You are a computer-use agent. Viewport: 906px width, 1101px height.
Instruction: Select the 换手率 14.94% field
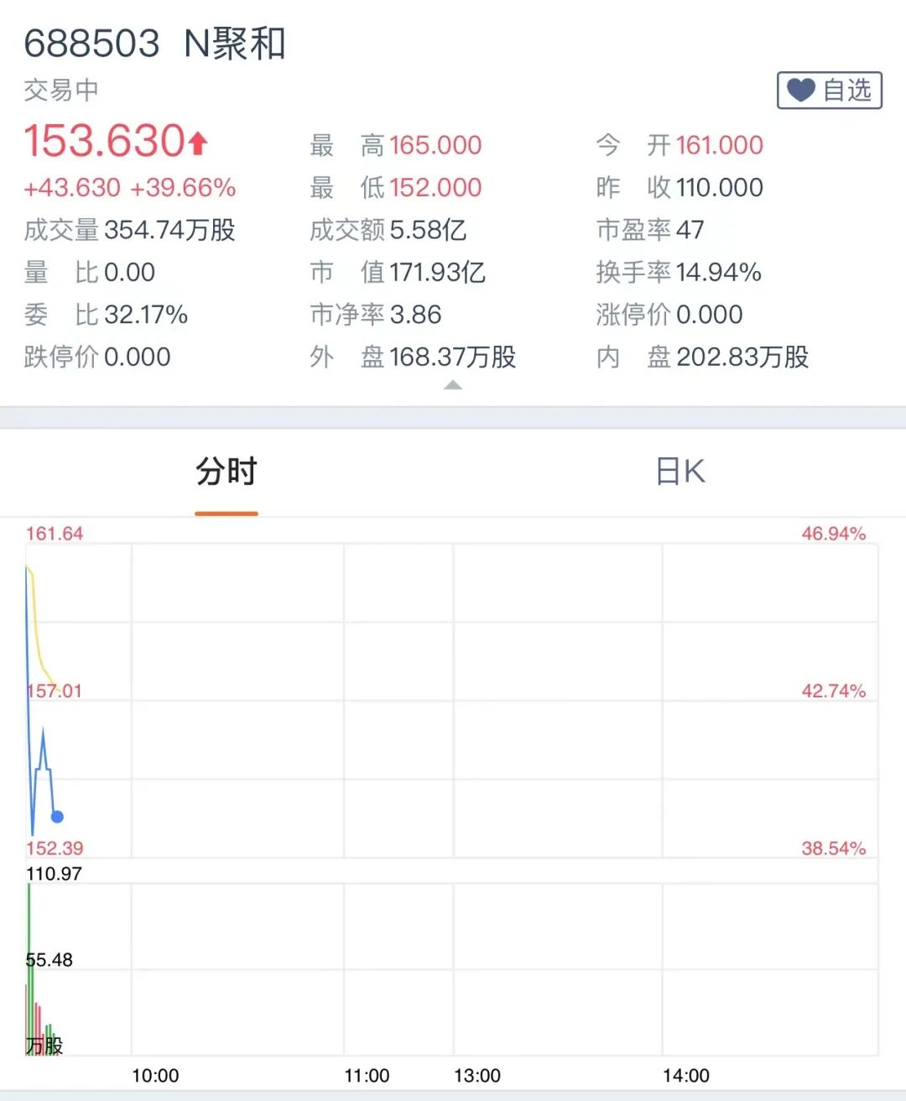[679, 272]
